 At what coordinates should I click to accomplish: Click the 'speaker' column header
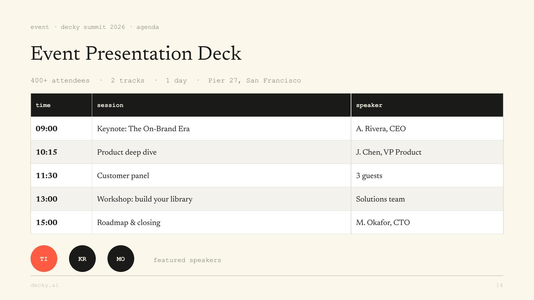pos(427,105)
